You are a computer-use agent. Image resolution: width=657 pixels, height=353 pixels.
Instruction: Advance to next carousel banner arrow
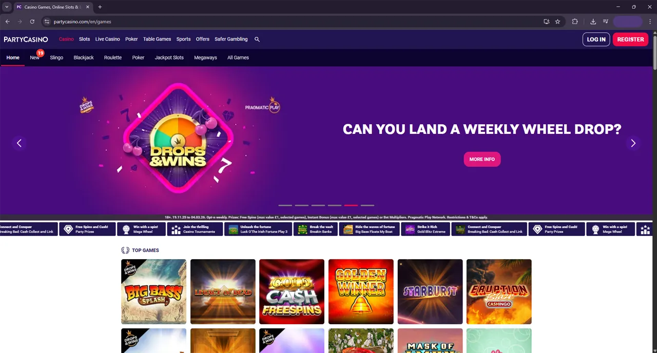tap(633, 143)
